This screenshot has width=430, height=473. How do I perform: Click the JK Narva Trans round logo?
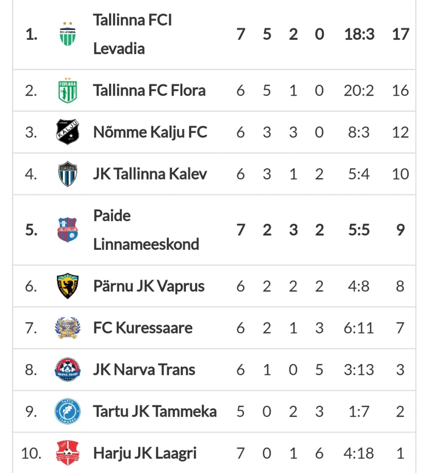68,370
